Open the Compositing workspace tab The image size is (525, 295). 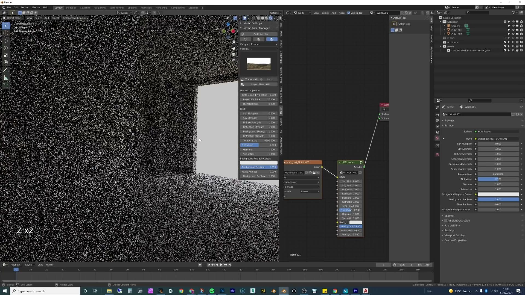(x=178, y=8)
